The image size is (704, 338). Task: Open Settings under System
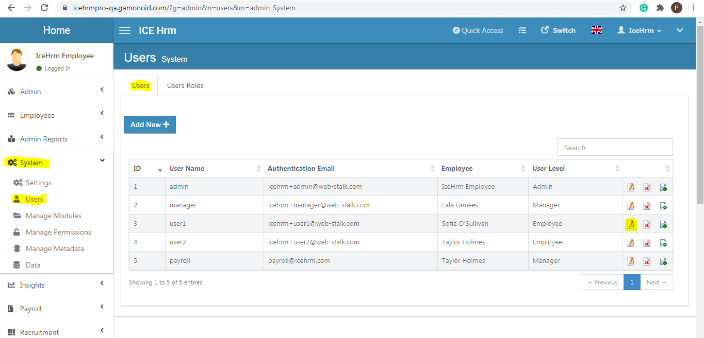(32, 183)
